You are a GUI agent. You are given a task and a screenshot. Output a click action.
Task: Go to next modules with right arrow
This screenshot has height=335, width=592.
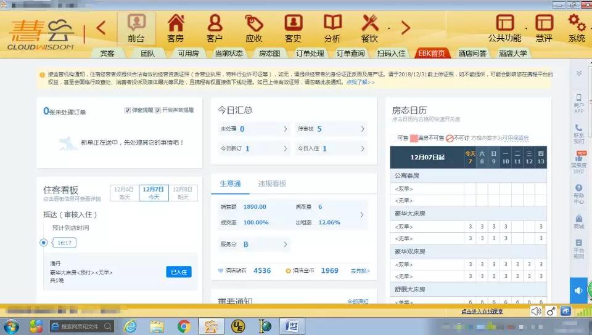tap(406, 28)
